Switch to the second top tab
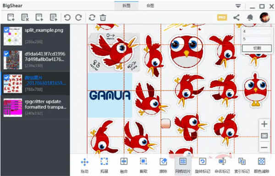This screenshot has height=176, width=275. (x=150, y=6)
